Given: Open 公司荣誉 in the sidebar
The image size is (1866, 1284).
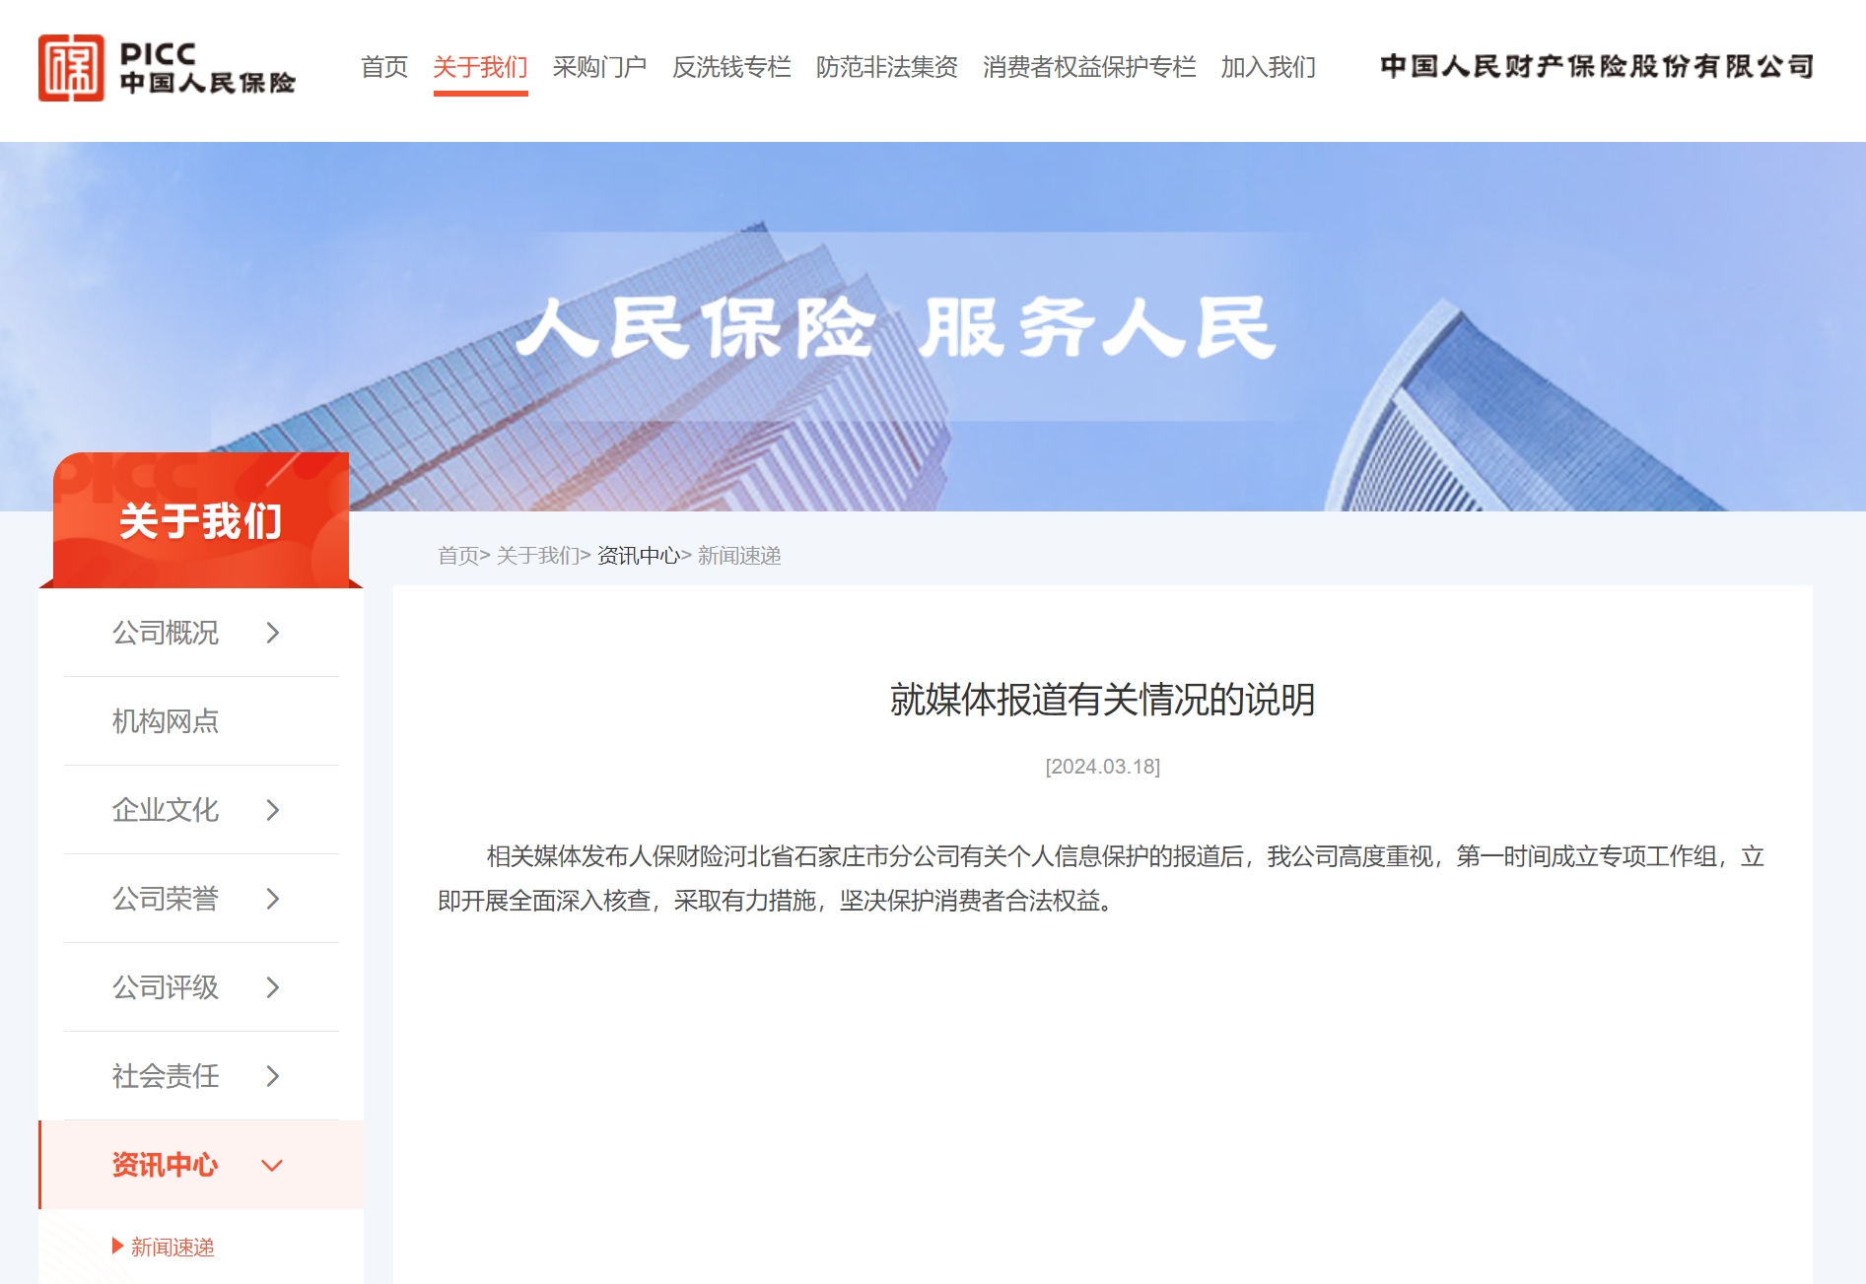Looking at the screenshot, I should pos(166,899).
